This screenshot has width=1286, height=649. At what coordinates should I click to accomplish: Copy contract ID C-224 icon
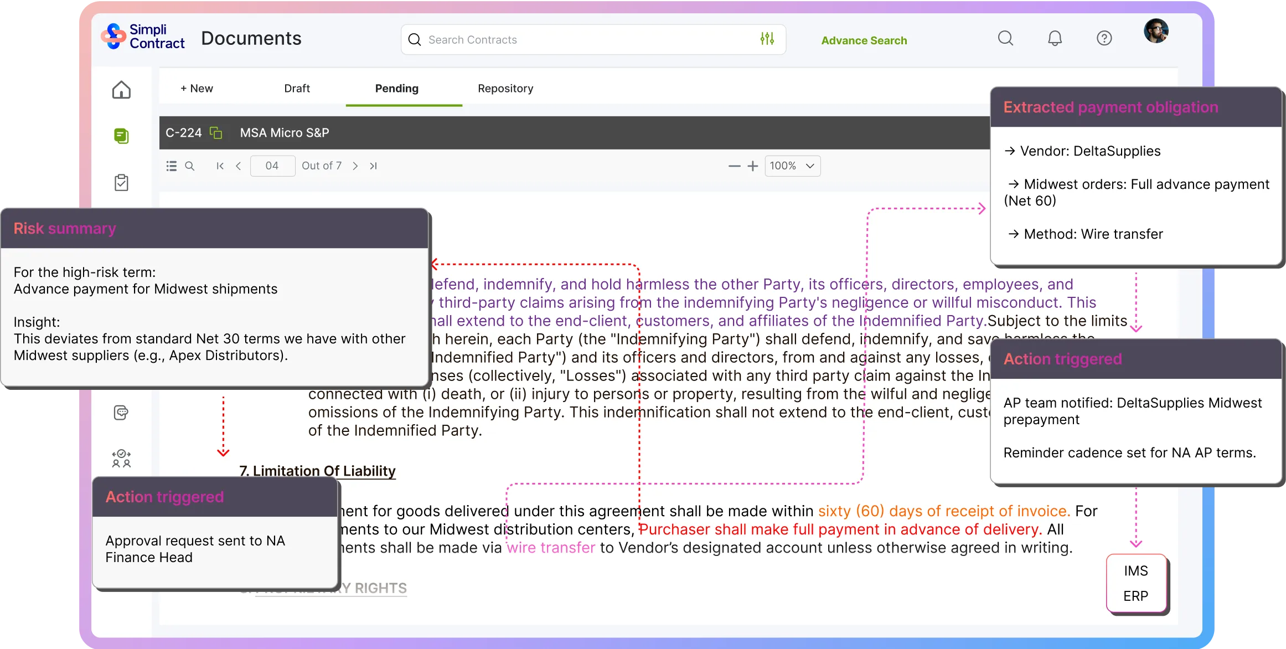tap(216, 133)
